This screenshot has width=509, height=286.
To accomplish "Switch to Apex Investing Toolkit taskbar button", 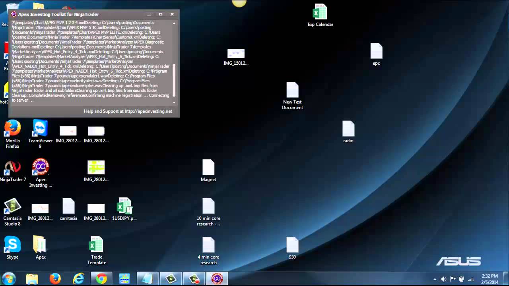I will (x=217, y=279).
